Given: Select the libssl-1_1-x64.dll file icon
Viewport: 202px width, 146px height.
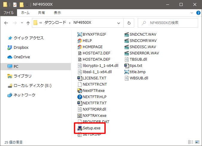Looking at the screenshot, I should [79, 72].
